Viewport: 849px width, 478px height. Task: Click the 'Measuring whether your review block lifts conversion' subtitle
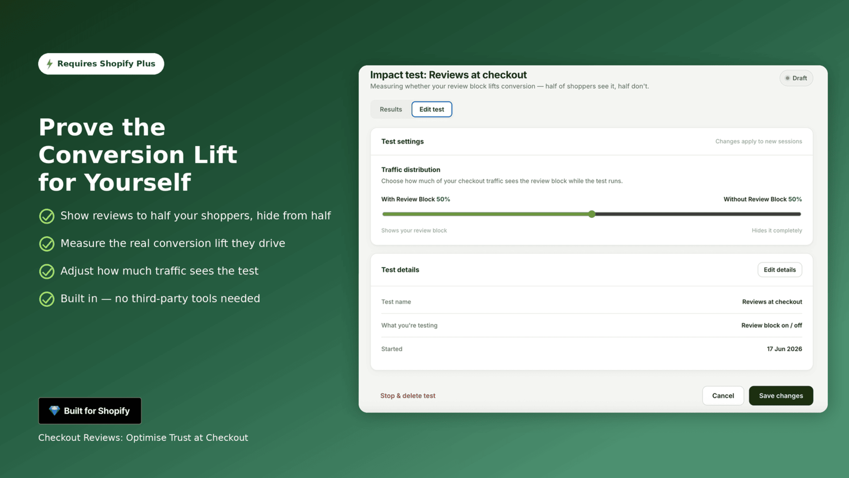509,86
